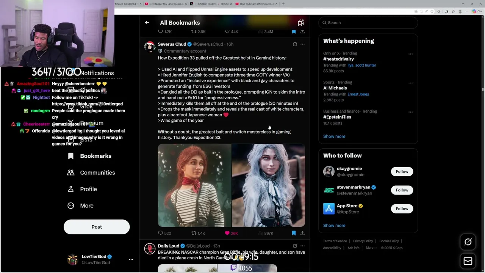The width and height of the screenshot is (485, 273).
Task: Like the post with 44K likes
Action: pyautogui.click(x=231, y=32)
